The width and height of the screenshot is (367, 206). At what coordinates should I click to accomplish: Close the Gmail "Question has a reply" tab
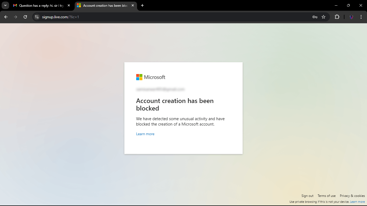(69, 5)
